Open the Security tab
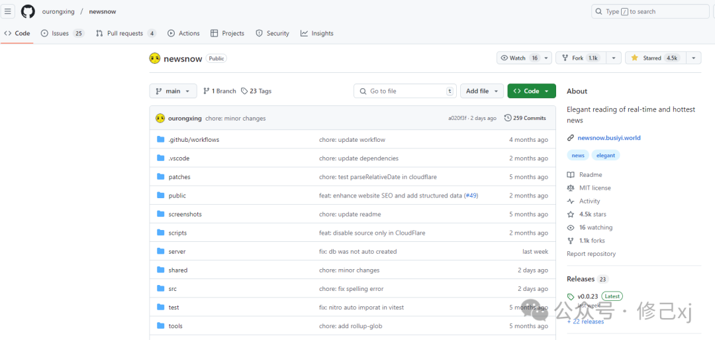 [272, 33]
